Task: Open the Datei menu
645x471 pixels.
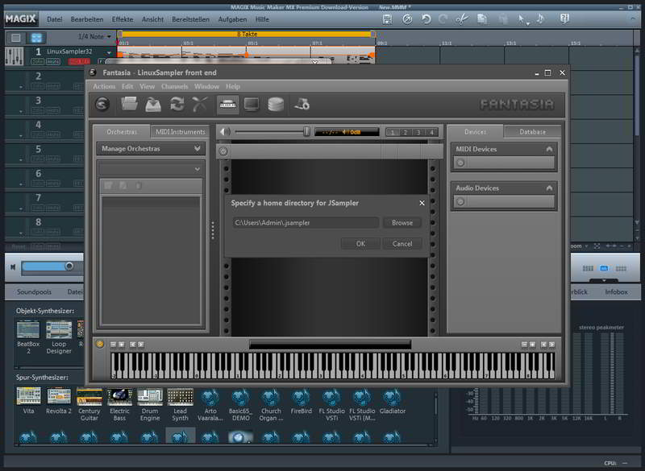Action: 54,19
